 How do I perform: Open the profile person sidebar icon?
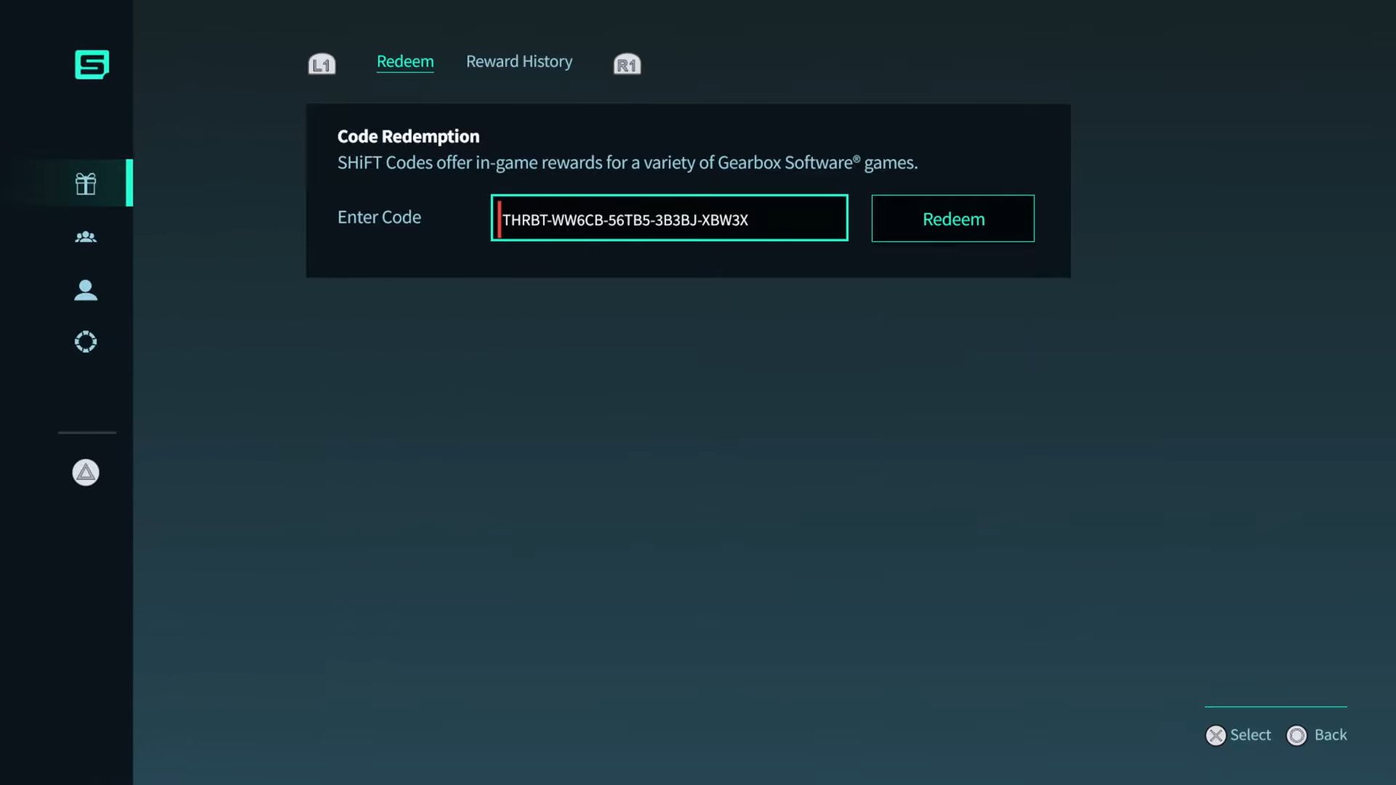tap(86, 290)
